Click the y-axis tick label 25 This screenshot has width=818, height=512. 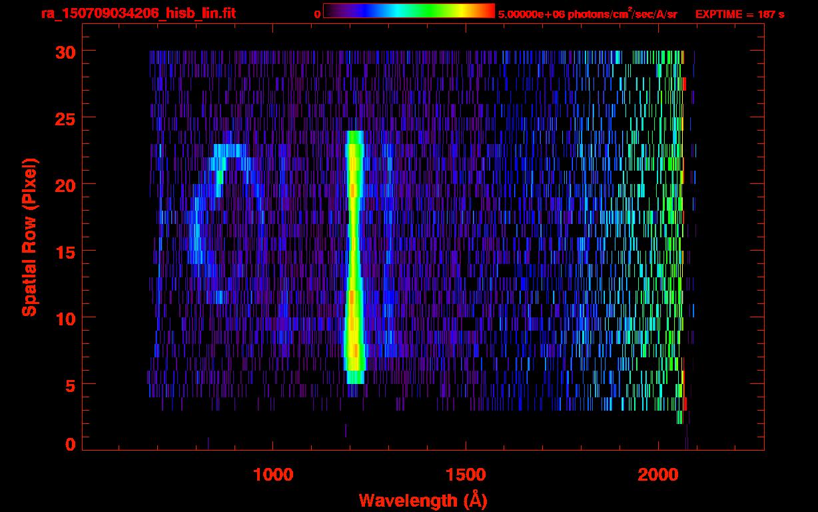pos(64,118)
